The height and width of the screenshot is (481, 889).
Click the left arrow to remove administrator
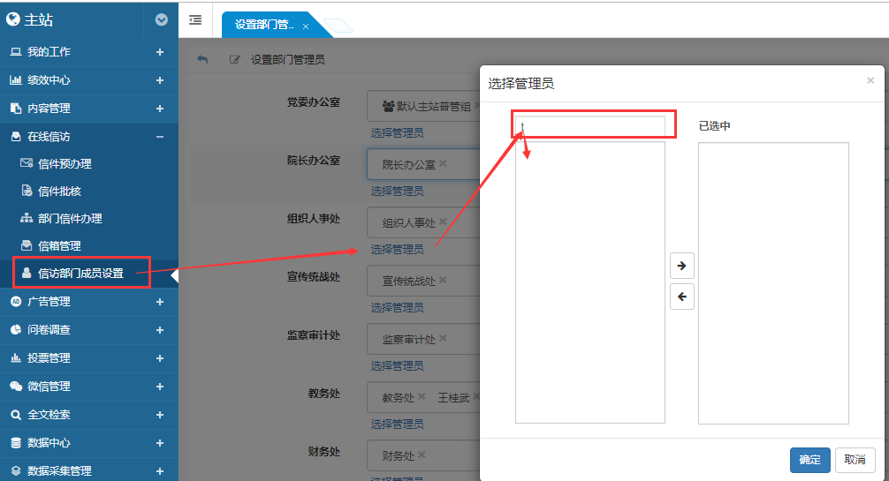tap(681, 297)
